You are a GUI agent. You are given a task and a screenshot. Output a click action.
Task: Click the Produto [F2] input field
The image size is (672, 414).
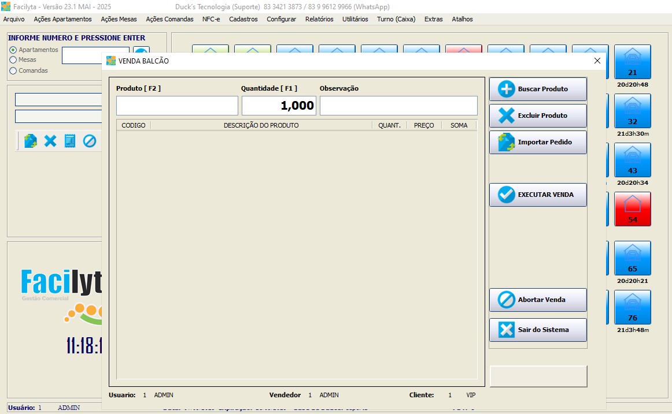click(177, 106)
